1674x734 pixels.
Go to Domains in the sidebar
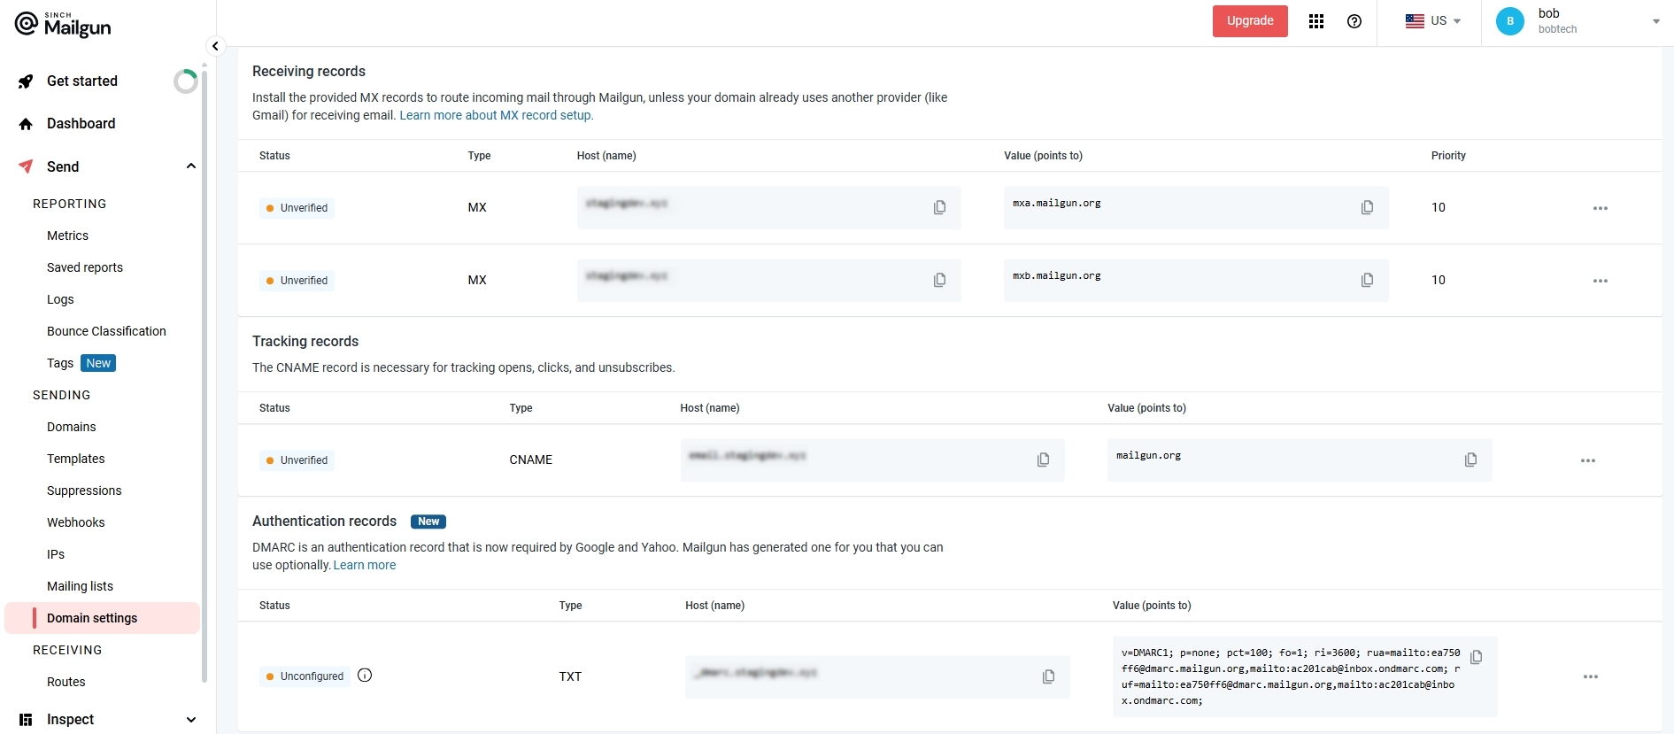[72, 427]
